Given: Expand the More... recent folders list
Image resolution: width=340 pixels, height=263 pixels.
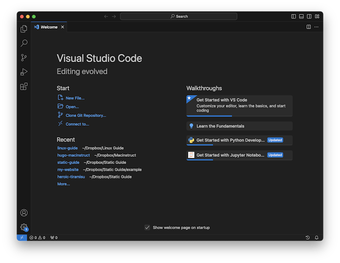Looking at the screenshot, I should coord(64,184).
